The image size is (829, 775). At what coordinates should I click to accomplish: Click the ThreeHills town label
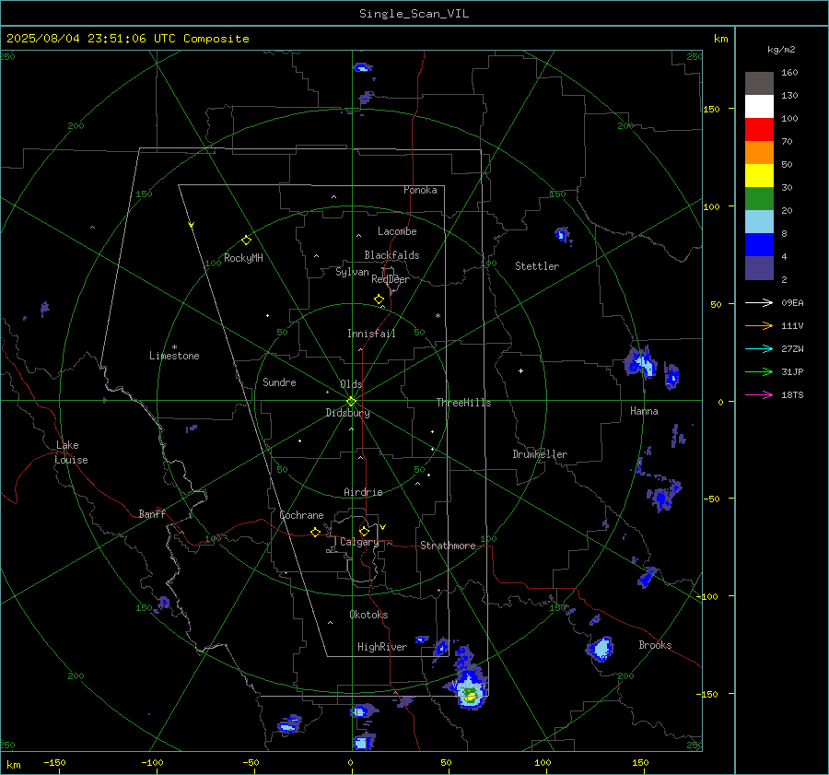(463, 403)
